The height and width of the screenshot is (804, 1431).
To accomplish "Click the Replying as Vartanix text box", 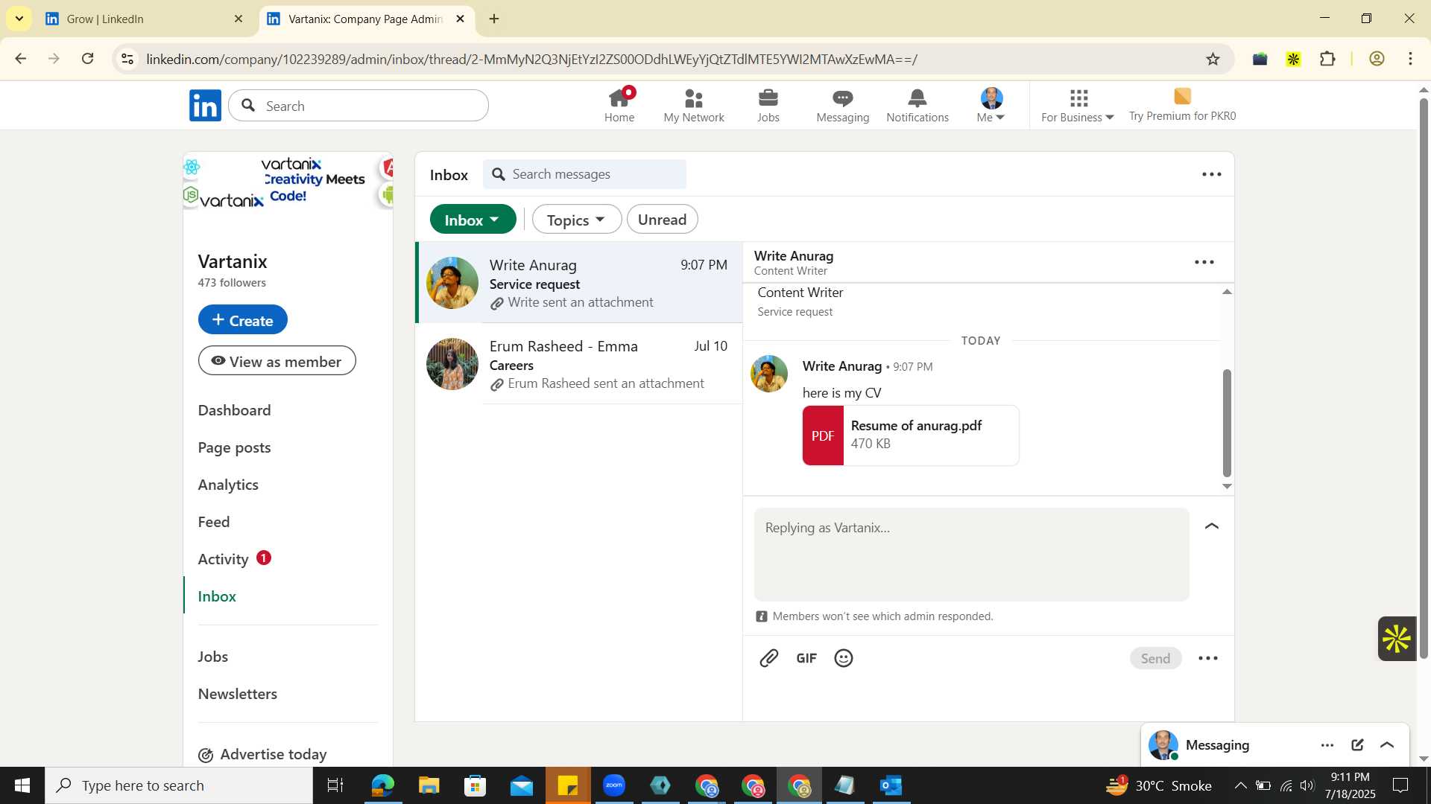I will tap(971, 555).
